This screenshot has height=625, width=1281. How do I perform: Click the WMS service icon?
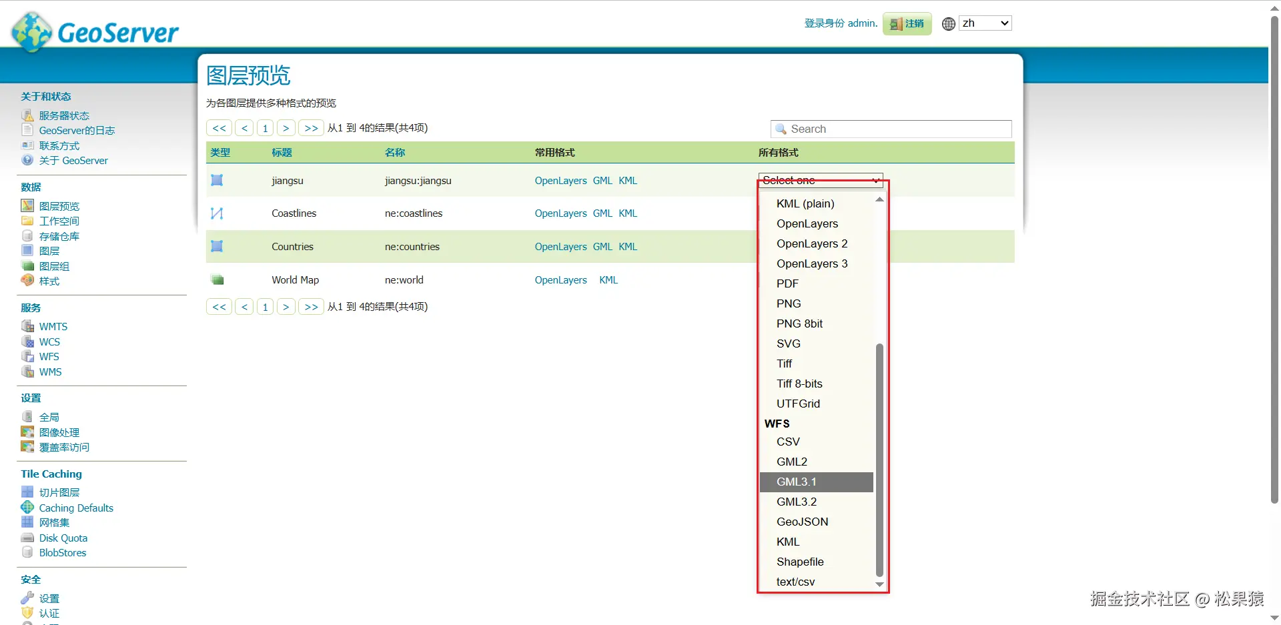click(27, 372)
